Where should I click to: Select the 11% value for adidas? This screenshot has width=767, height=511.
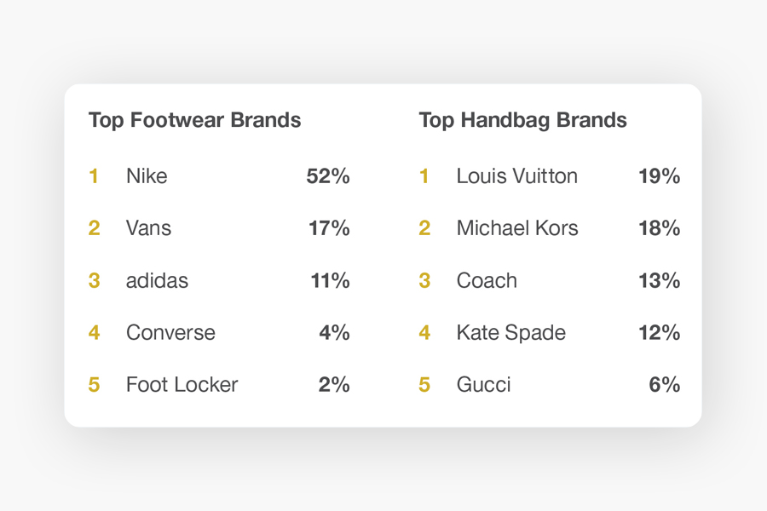tap(330, 280)
